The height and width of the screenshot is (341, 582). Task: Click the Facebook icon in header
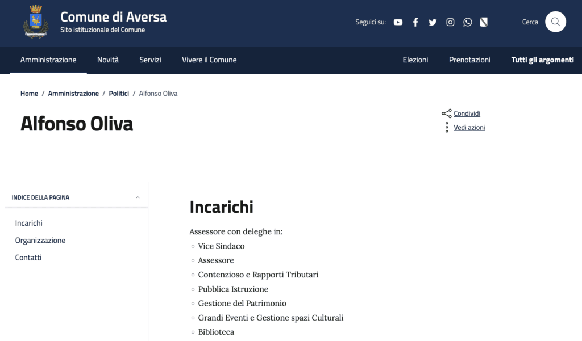click(415, 22)
